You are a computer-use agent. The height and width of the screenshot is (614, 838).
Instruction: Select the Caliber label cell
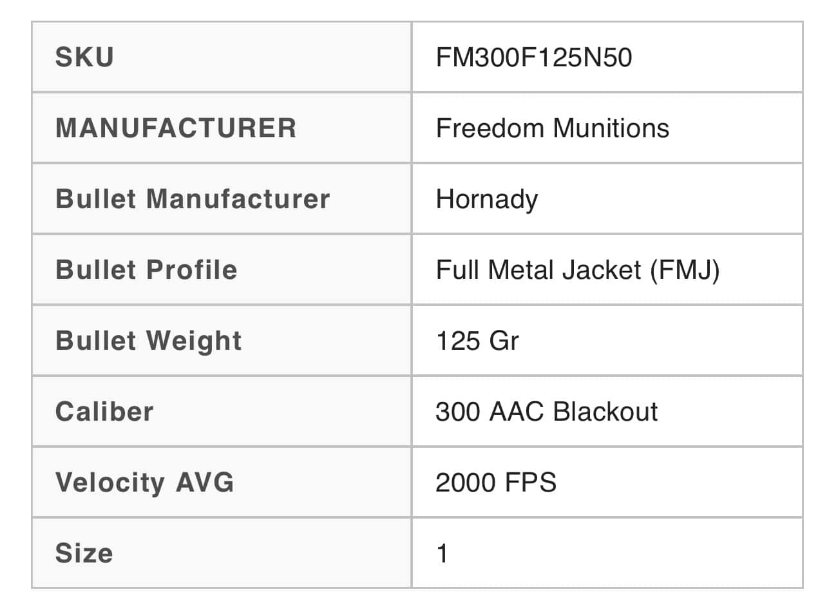click(x=222, y=411)
